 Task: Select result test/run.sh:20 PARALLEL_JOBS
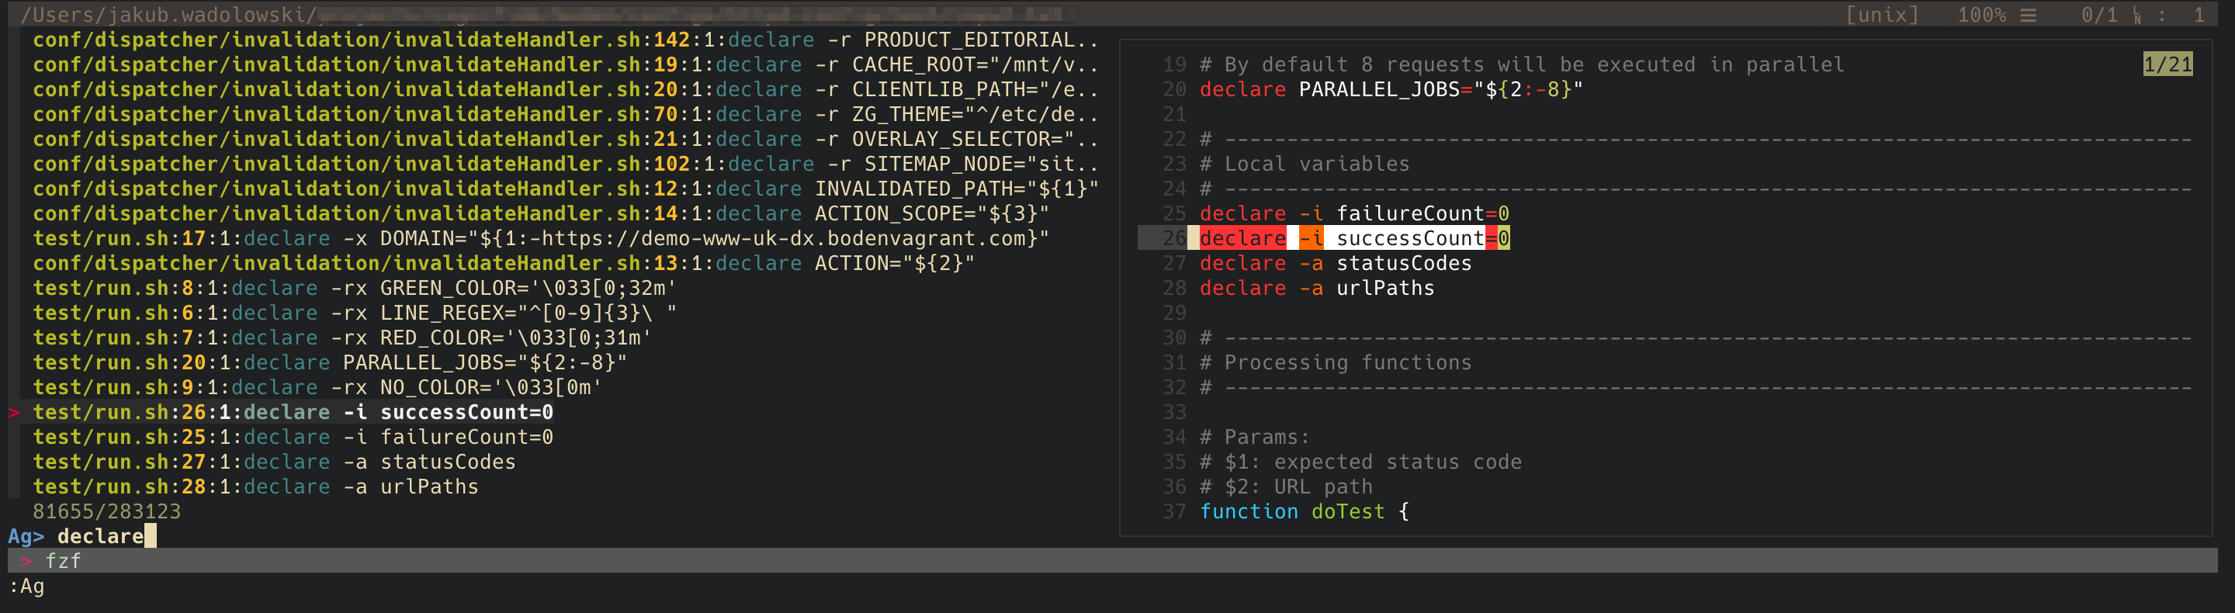[331, 363]
